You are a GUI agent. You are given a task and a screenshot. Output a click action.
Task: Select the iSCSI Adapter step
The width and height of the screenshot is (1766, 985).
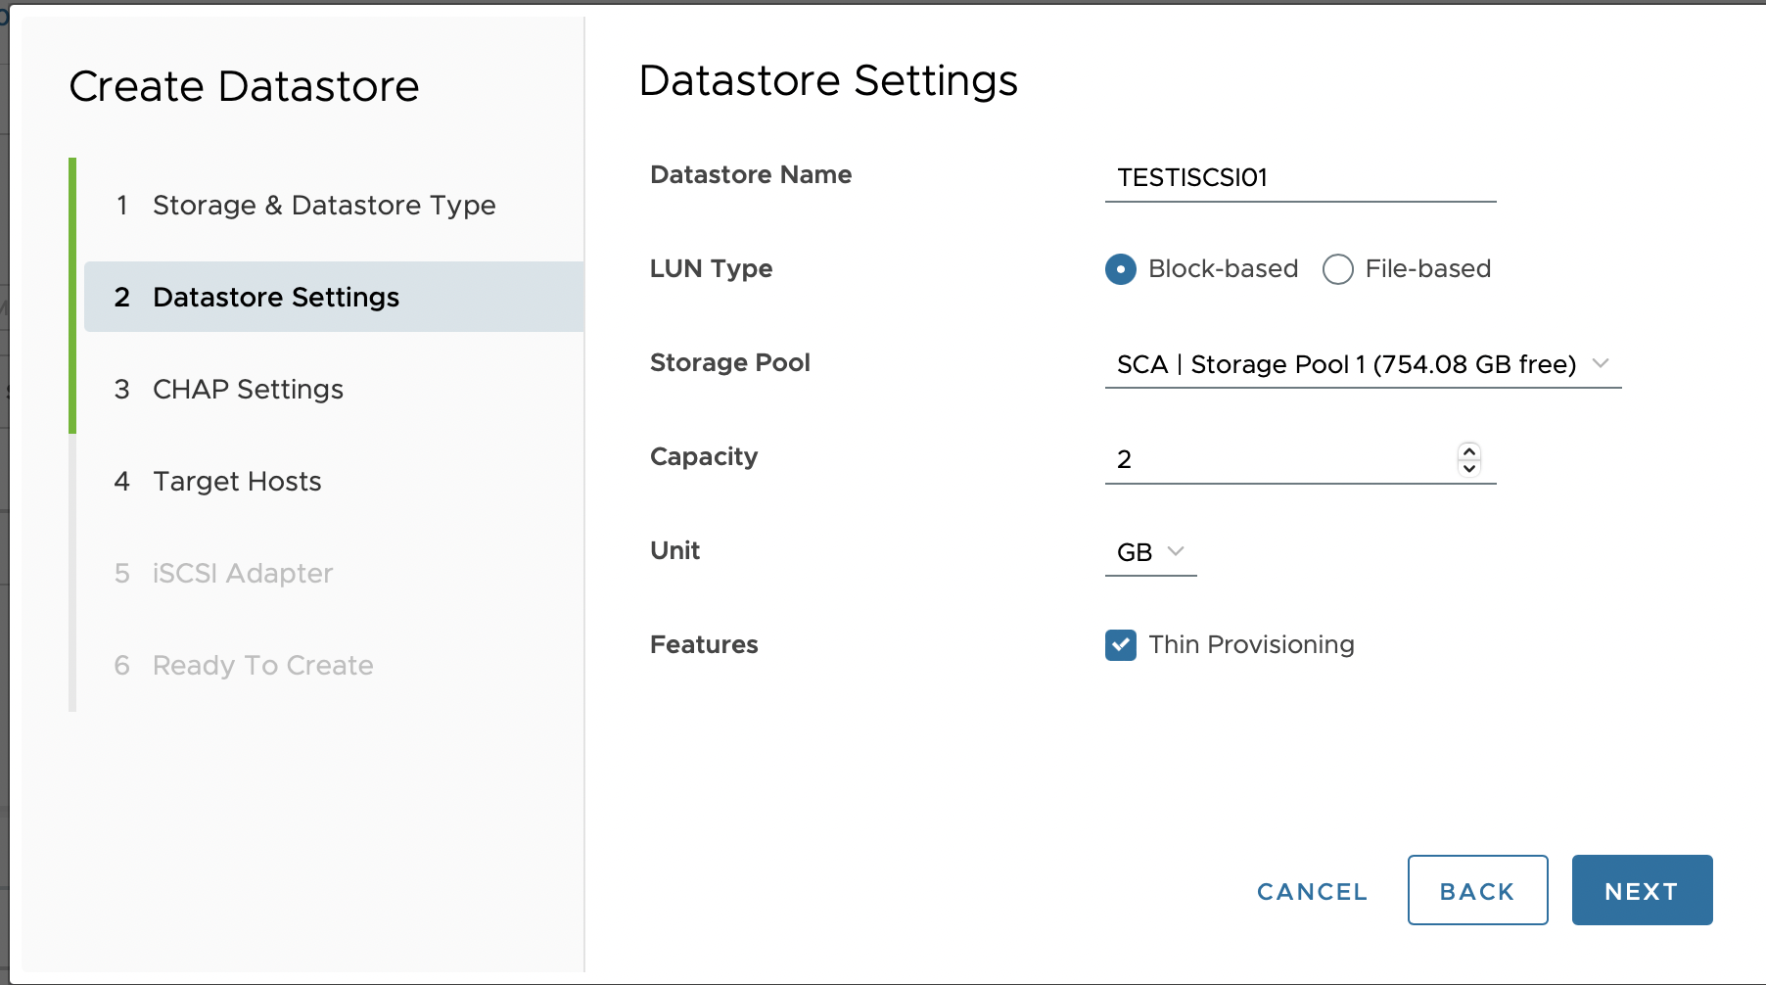[x=243, y=574]
